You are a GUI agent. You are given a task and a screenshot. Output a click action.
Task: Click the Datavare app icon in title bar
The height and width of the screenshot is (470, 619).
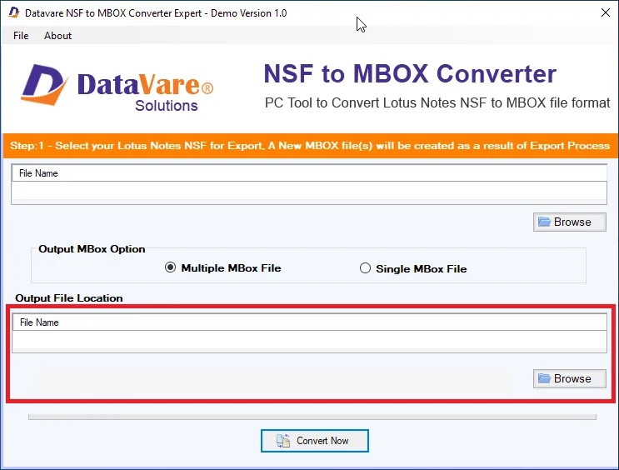14,12
